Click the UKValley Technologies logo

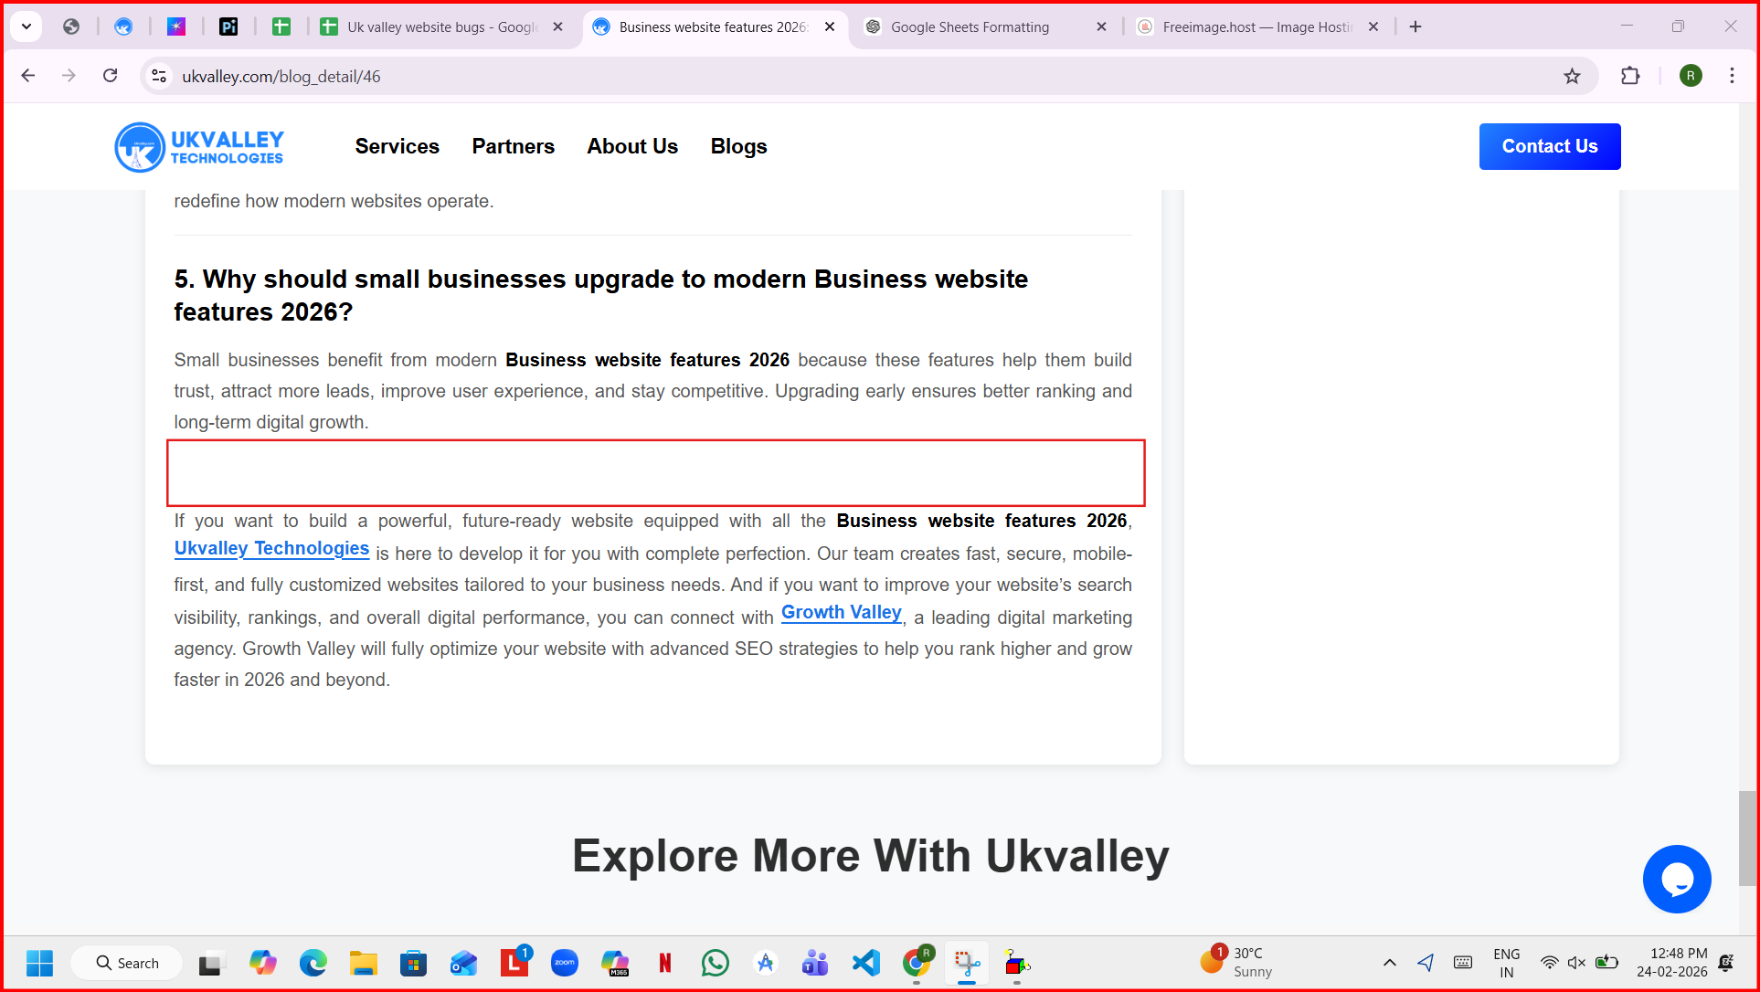pyautogui.click(x=199, y=147)
